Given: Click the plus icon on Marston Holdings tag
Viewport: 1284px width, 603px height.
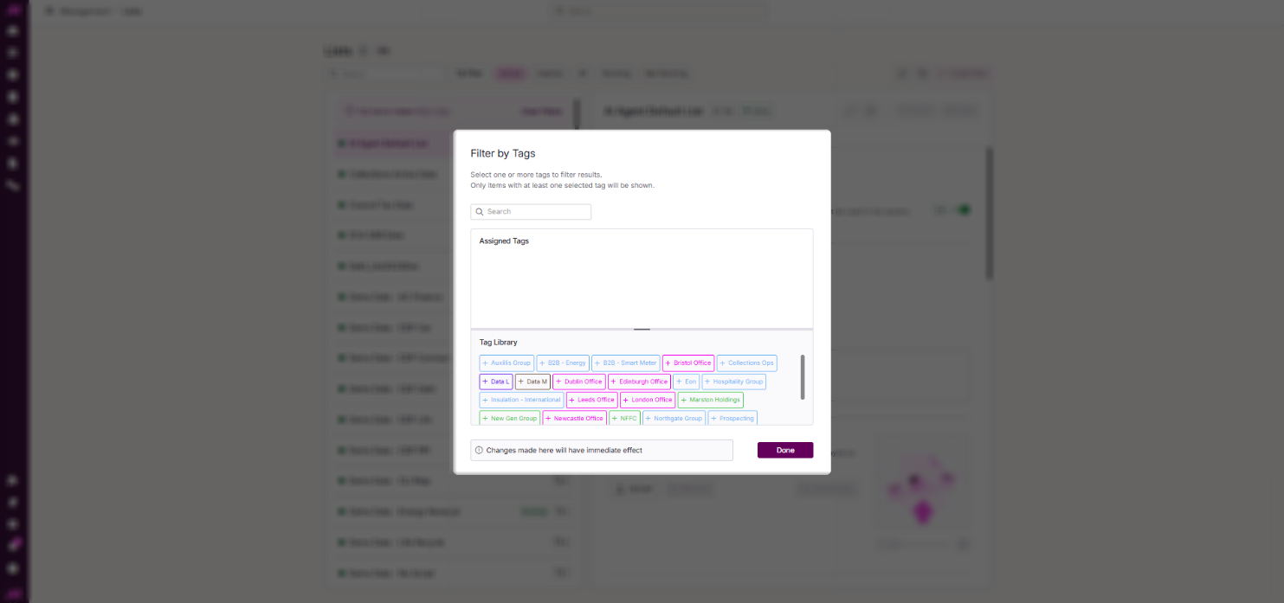Looking at the screenshot, I should click(684, 400).
